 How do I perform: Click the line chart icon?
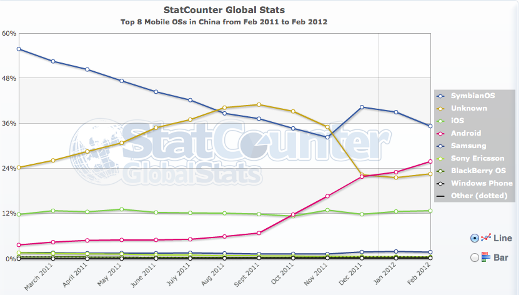[x=485, y=238]
